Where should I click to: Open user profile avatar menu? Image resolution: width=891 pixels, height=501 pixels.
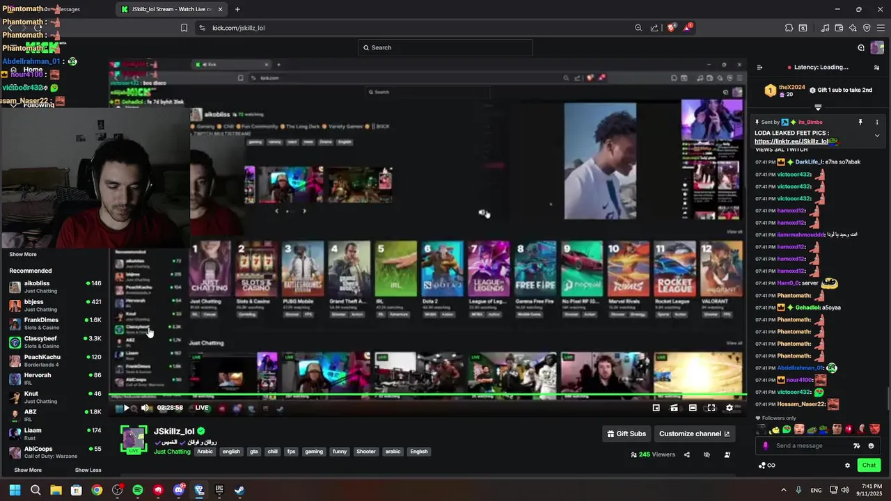tap(877, 47)
